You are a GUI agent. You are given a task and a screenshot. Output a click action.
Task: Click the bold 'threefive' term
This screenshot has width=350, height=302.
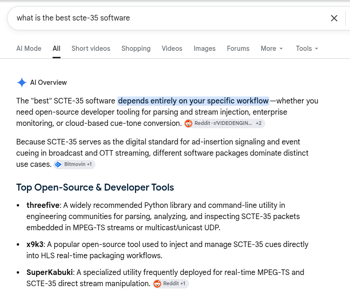coord(43,205)
